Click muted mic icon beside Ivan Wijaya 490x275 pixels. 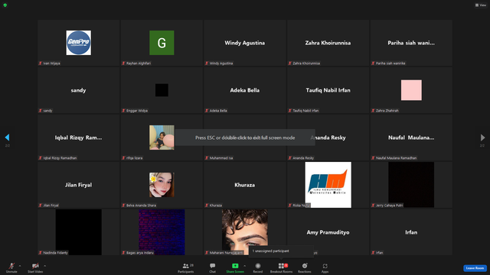point(41,63)
